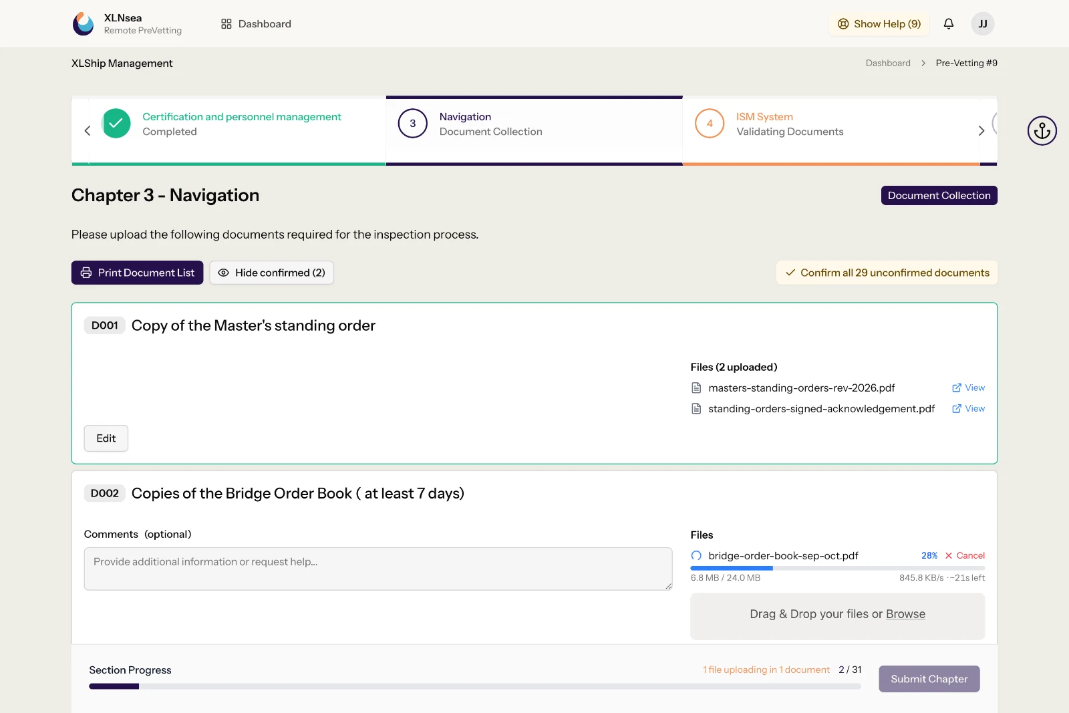View masters-standing-orders-rev-2026.pdf
Viewport: 1069px width, 713px height.
click(x=968, y=388)
